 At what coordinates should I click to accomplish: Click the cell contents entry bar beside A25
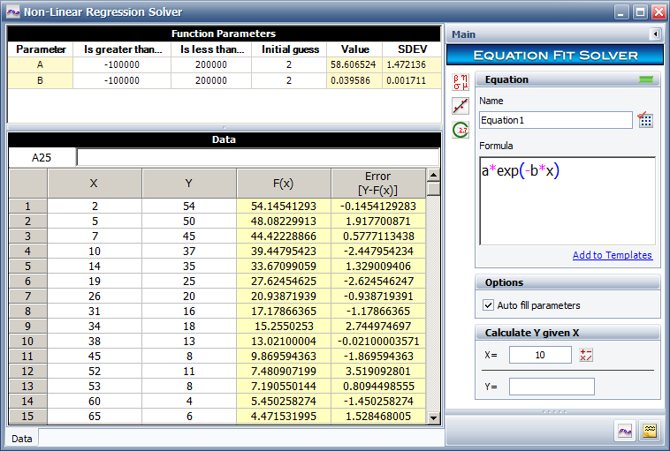[258, 157]
